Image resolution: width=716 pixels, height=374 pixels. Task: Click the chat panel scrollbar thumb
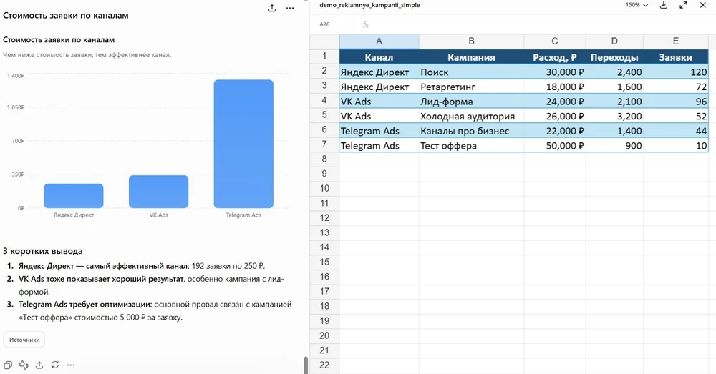306,365
